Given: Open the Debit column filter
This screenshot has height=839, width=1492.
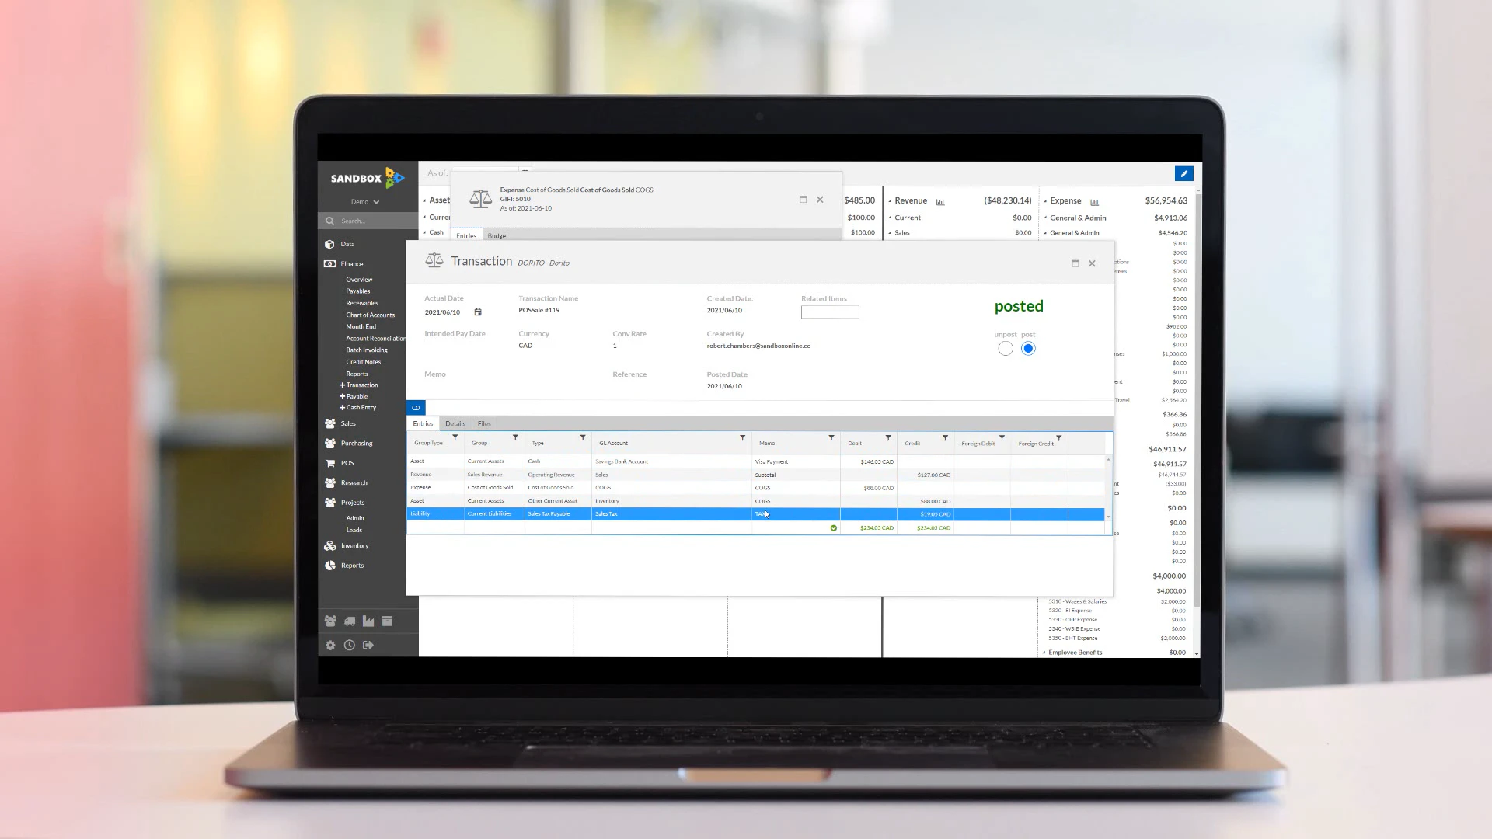Looking at the screenshot, I should click(888, 438).
